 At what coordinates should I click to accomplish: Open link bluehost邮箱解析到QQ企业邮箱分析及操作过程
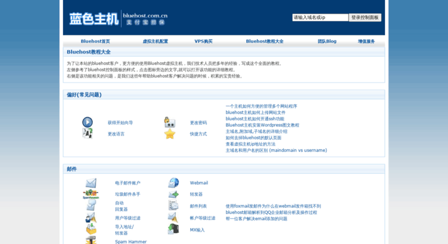(x=272, y=212)
